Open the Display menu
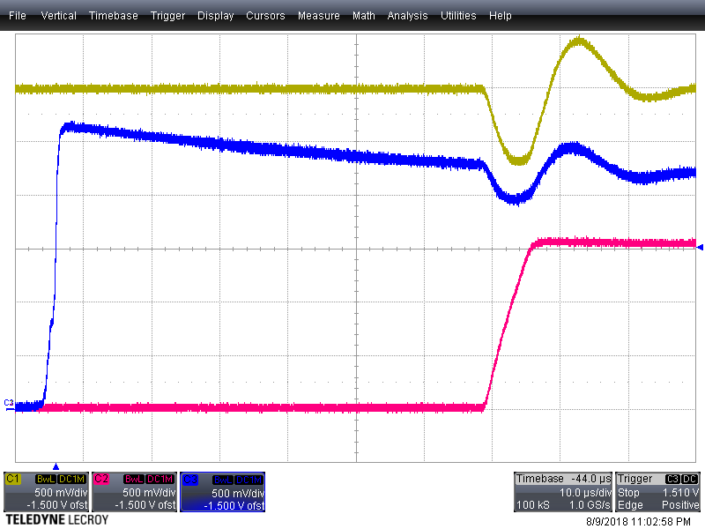This screenshot has height=529, width=705. click(x=215, y=16)
